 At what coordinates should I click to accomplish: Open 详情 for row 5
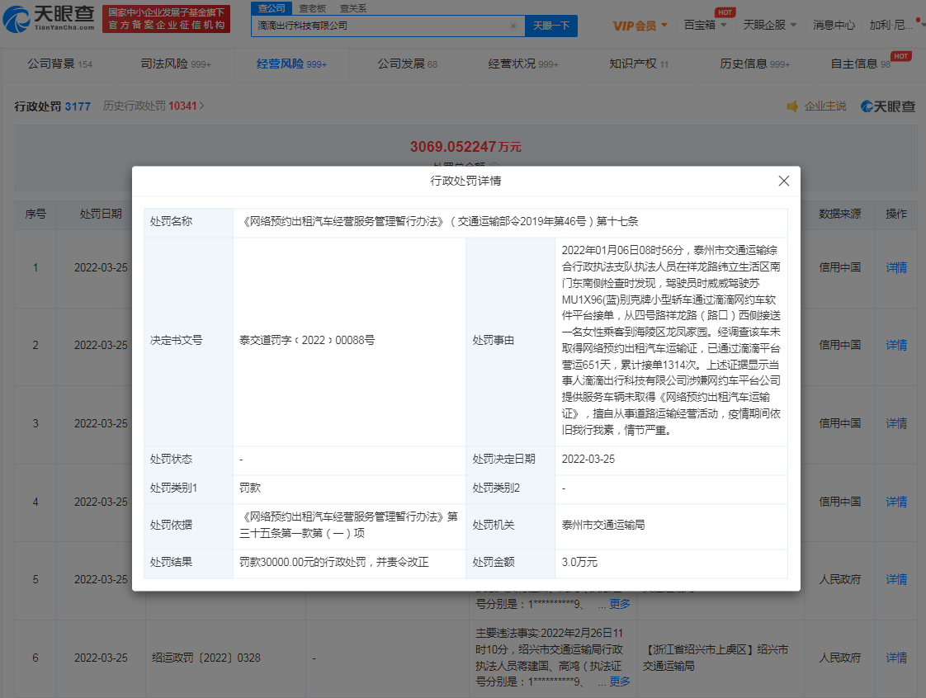pyautogui.click(x=896, y=579)
